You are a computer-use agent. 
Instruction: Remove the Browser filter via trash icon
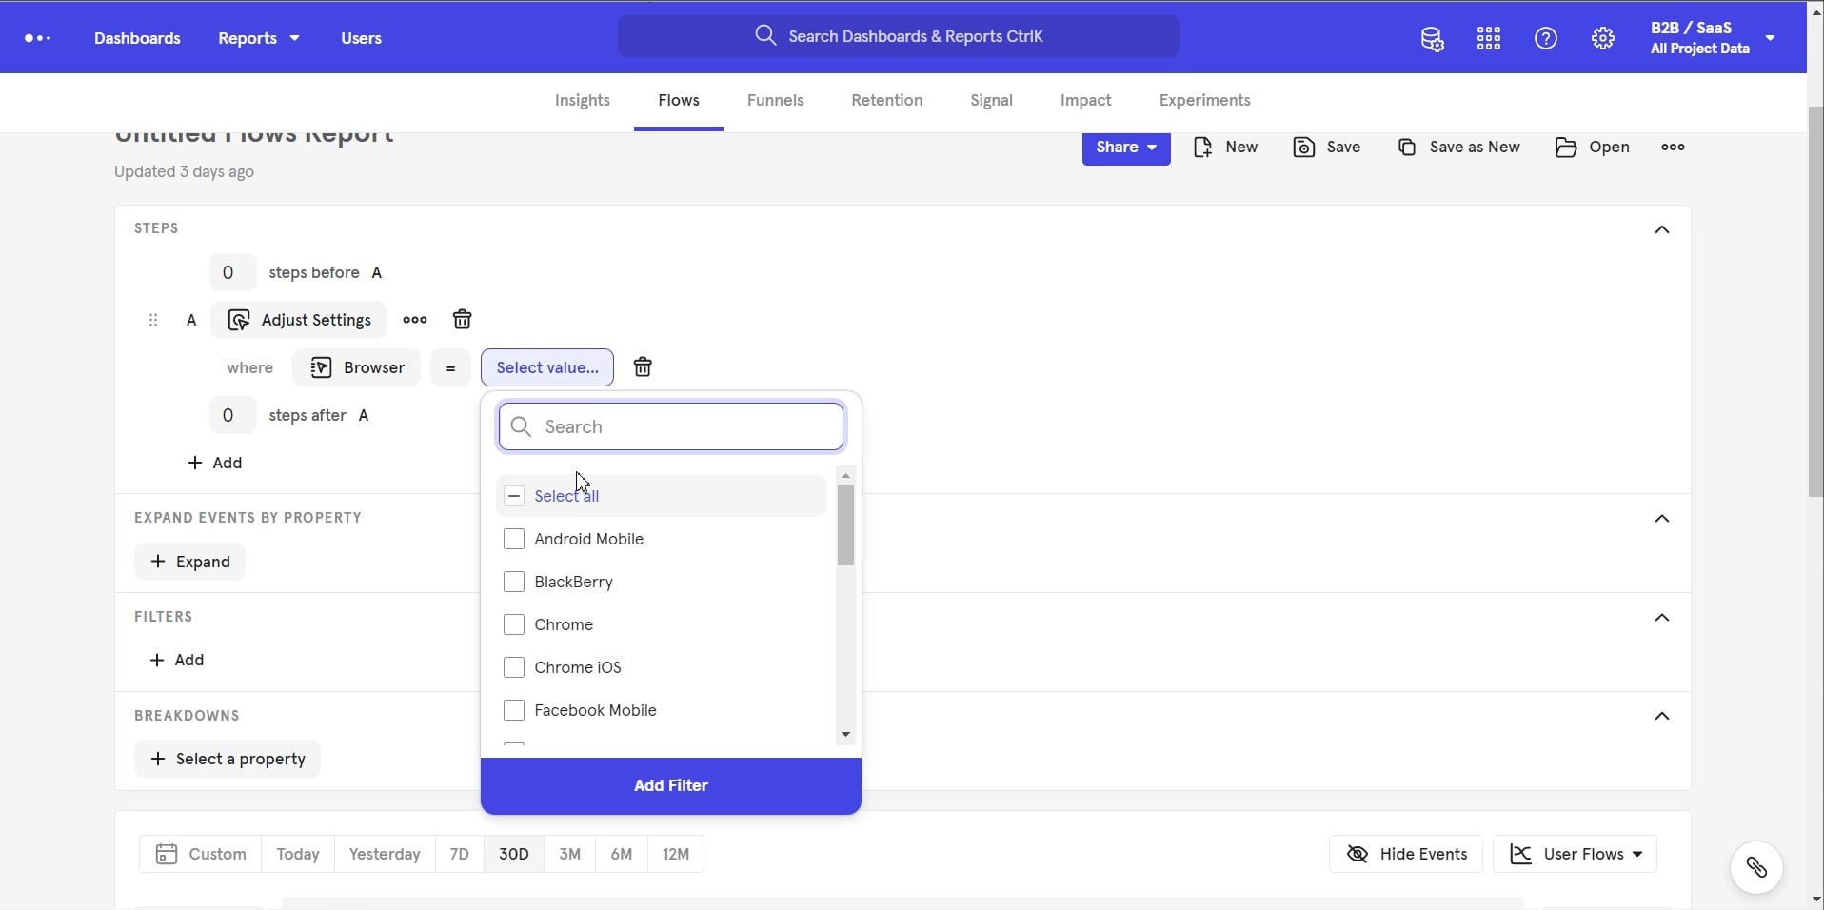[643, 367]
